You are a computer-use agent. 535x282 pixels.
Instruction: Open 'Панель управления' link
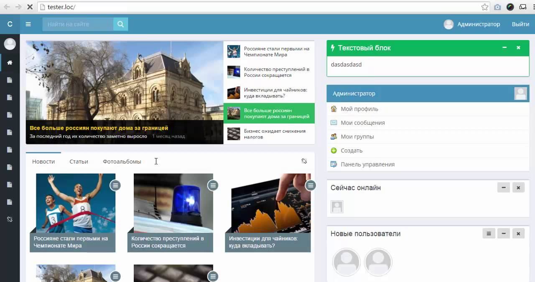(368, 164)
